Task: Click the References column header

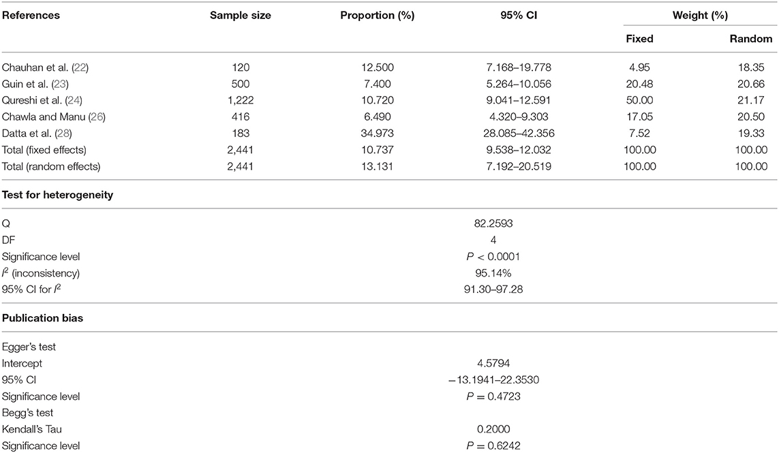Action: pyautogui.click(x=31, y=15)
